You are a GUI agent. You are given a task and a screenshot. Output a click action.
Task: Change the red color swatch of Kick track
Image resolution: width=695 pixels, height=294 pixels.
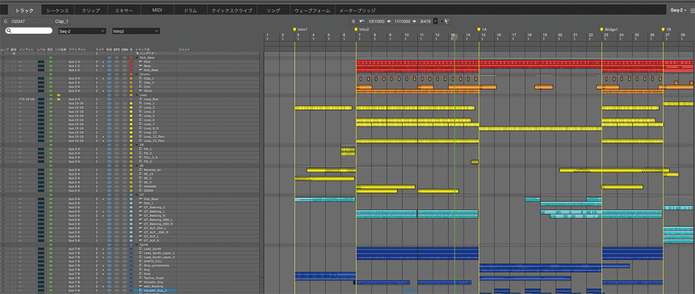[131, 61]
